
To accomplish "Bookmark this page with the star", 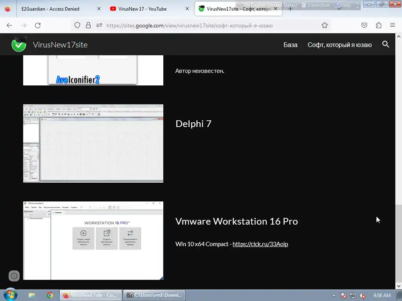I will pyautogui.click(x=325, y=25).
